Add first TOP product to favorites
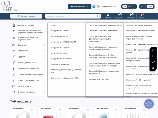The width and height of the screenshot is (158, 118). pyautogui.click(x=32, y=110)
